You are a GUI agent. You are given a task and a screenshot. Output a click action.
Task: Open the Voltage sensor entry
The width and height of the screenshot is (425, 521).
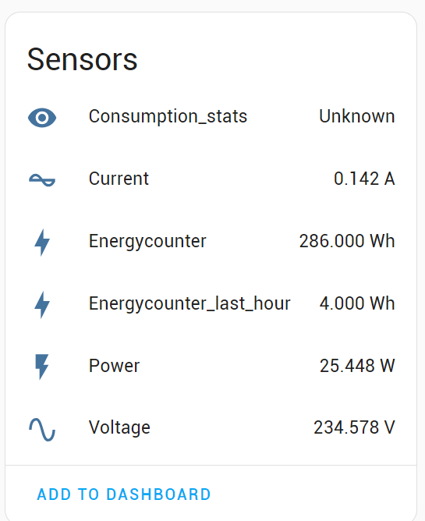[x=211, y=428]
